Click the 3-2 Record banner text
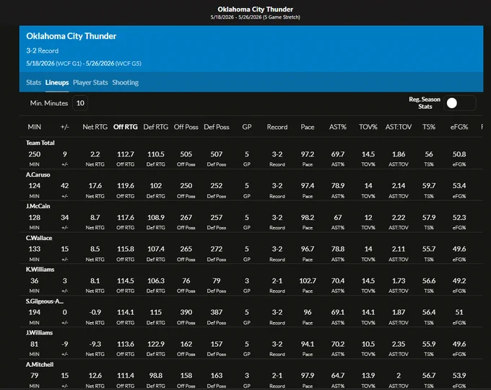 (43, 50)
